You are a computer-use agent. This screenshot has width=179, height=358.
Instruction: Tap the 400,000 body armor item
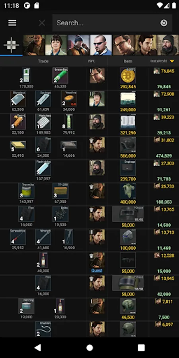click(128, 191)
